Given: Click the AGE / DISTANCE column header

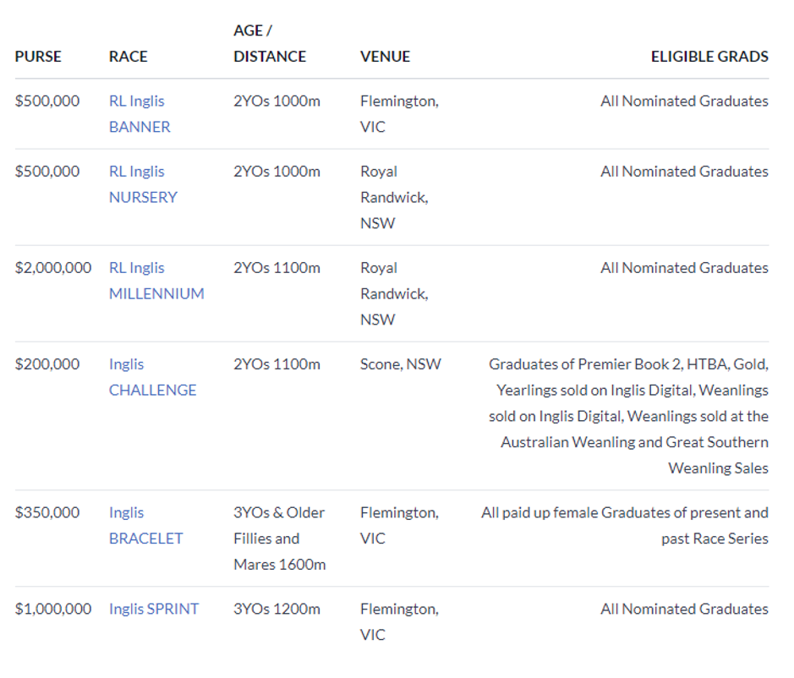Looking at the screenshot, I should pos(270,44).
